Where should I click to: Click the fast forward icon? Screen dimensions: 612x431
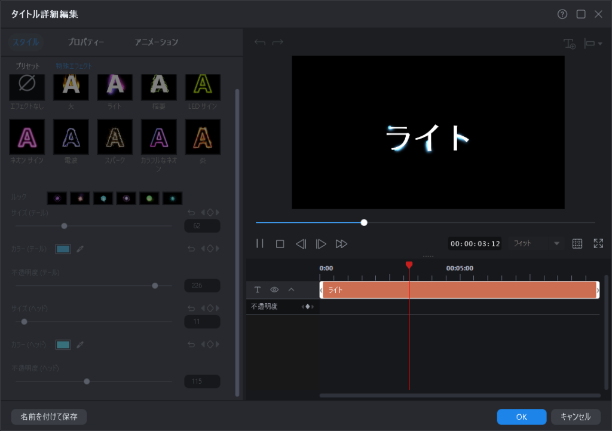click(341, 243)
